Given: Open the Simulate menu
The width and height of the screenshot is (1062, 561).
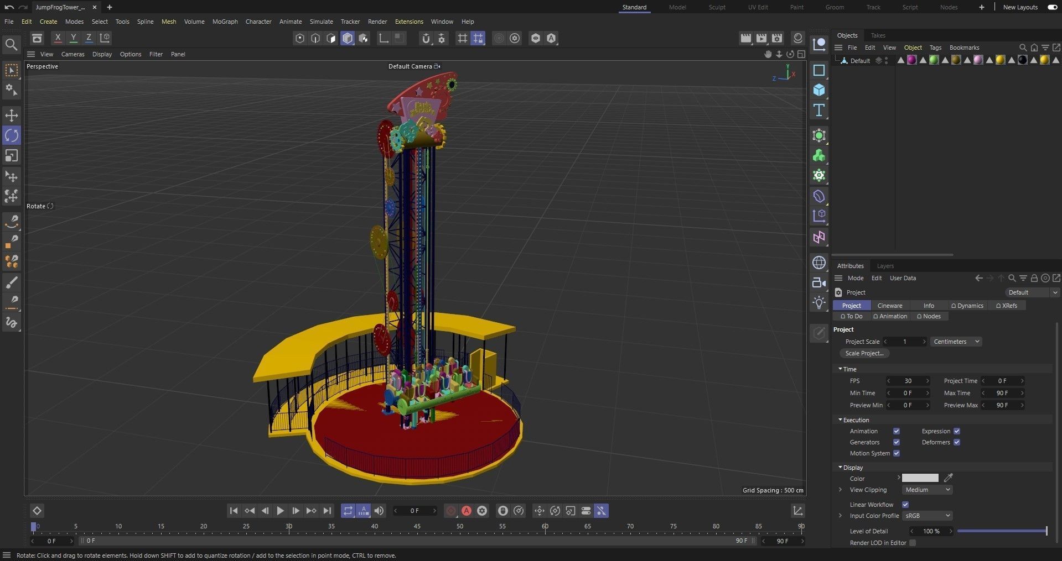Looking at the screenshot, I should tap(321, 22).
